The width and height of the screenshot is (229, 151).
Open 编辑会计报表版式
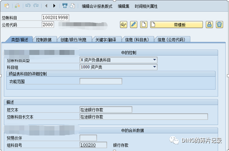pyautogui.click(x=97, y=6)
